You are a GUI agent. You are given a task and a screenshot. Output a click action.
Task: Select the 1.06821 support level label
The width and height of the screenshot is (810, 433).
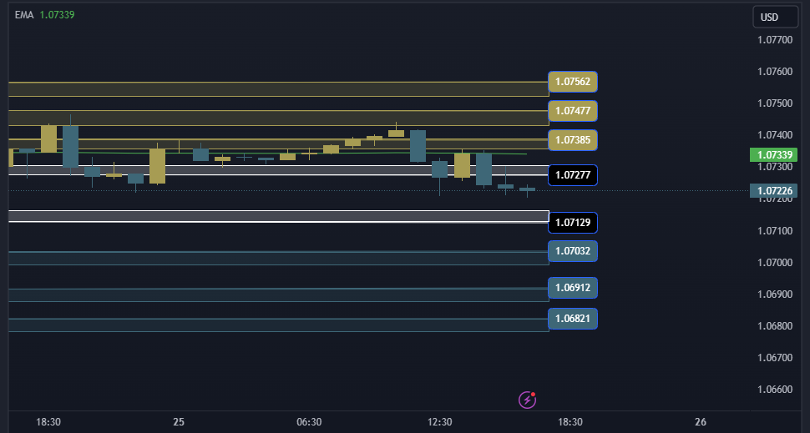(572, 319)
